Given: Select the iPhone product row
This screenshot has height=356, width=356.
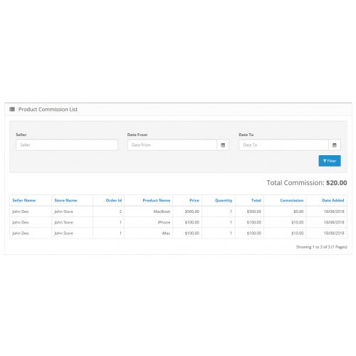Looking at the screenshot, I should [x=178, y=222].
